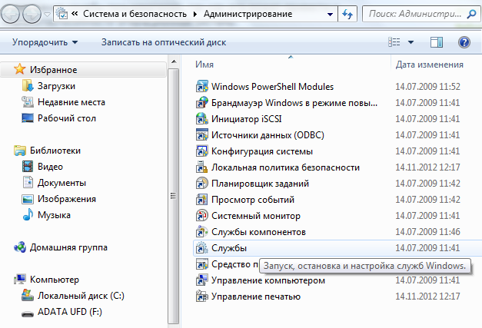The image size is (482, 328).
Task: Open the recent pages arrow beside Forward
Action: point(47,14)
